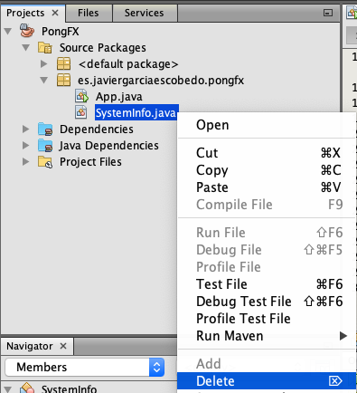Choose Paste from the context menu
This screenshot has height=393, width=357.
[267, 187]
